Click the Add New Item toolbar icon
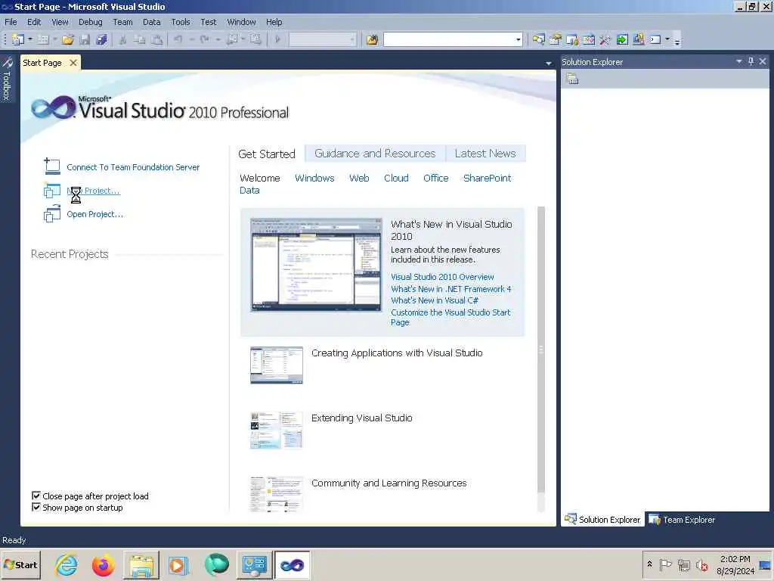This screenshot has width=774, height=581. (43, 39)
